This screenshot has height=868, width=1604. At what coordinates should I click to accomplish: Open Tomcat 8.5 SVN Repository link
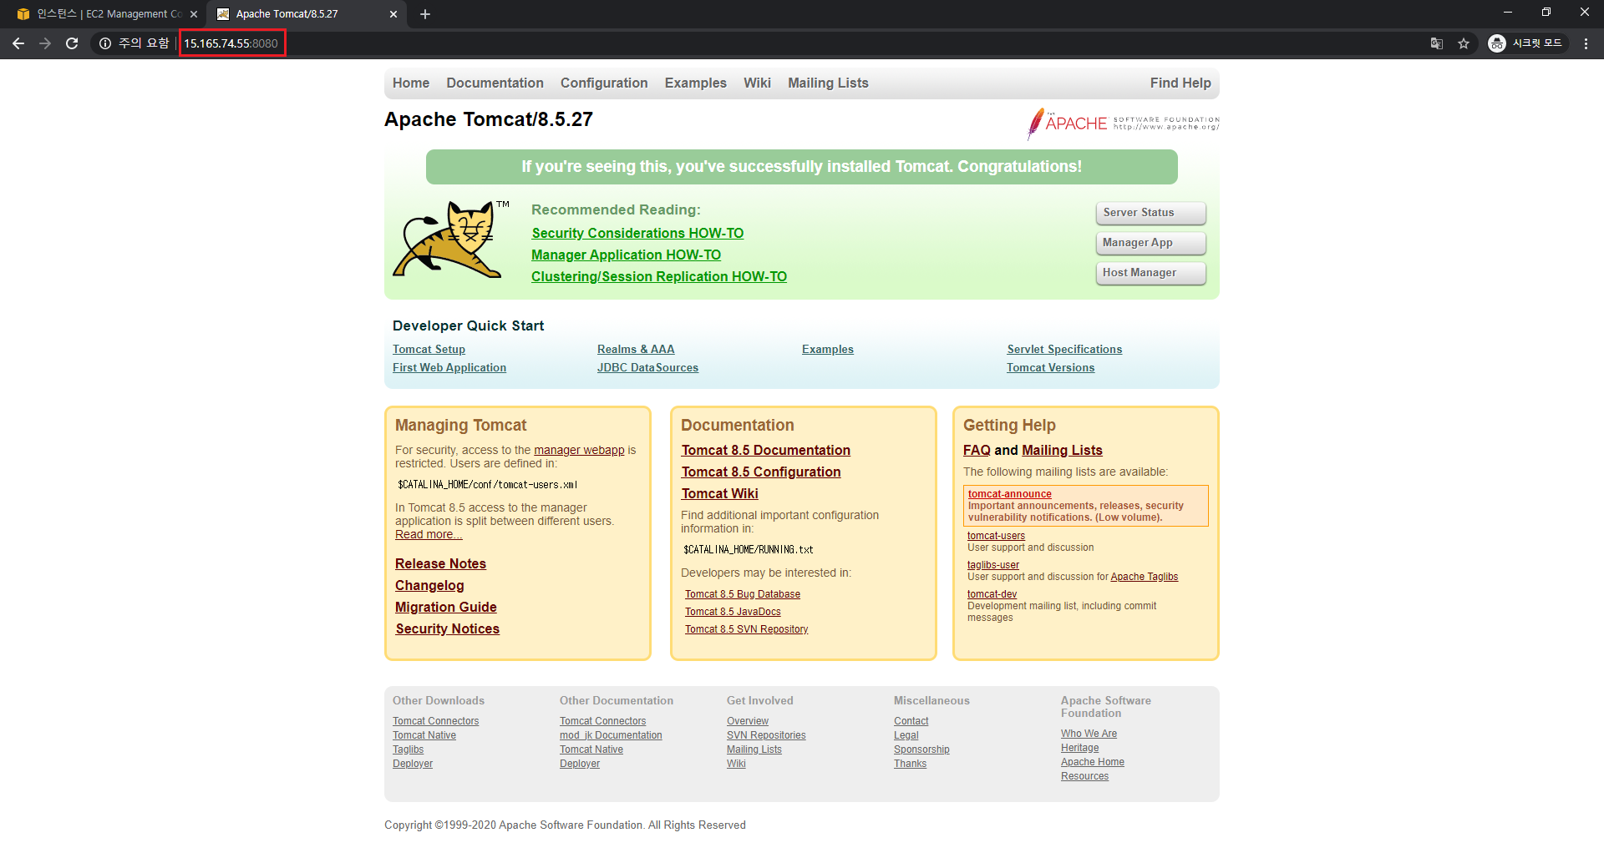click(x=747, y=629)
